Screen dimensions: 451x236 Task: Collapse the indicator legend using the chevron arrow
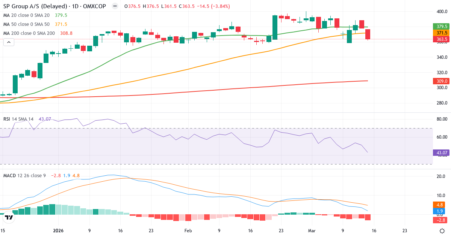(8, 42)
